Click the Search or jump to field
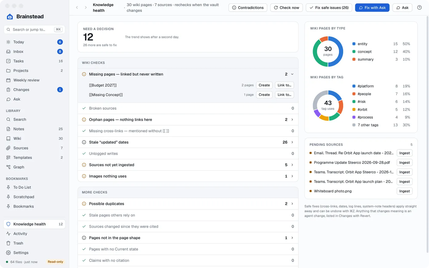 tap(34, 29)
